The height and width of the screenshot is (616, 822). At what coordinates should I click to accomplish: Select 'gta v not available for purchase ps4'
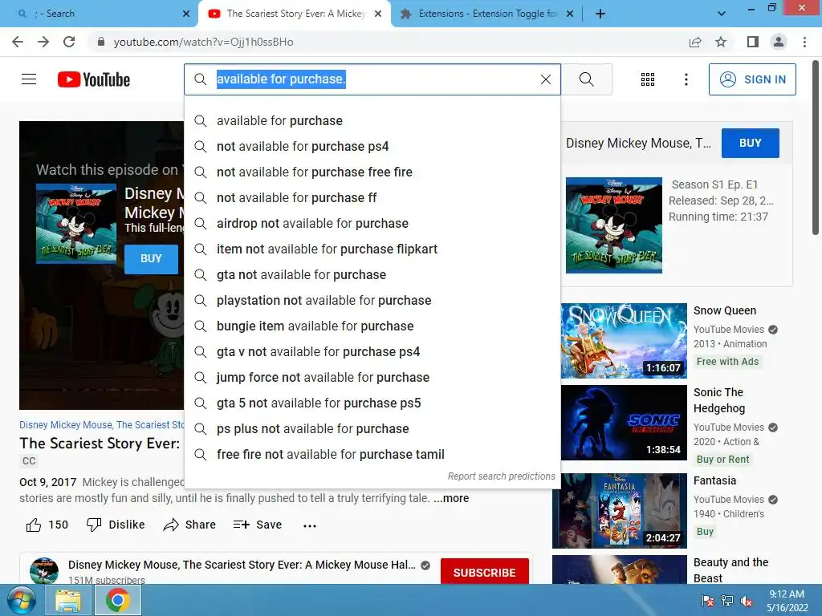[x=372, y=351]
